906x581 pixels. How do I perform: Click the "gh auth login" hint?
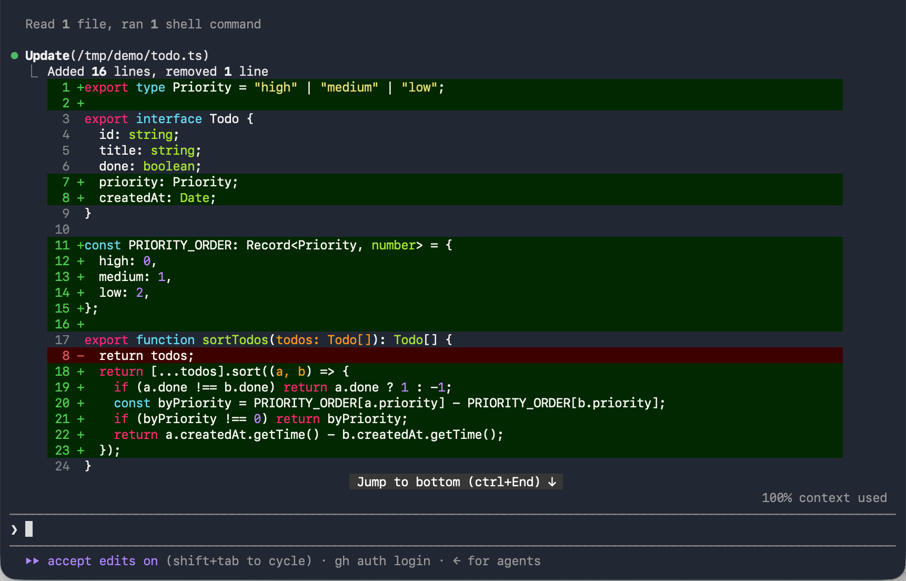click(x=382, y=561)
